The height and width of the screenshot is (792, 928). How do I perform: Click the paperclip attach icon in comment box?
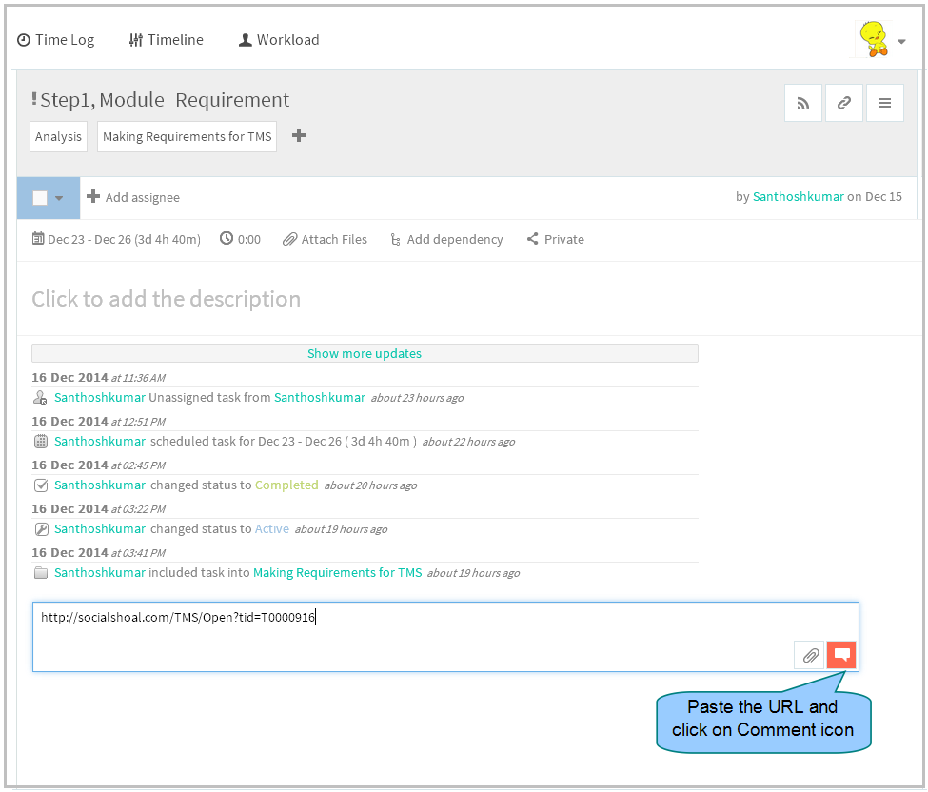coord(810,655)
